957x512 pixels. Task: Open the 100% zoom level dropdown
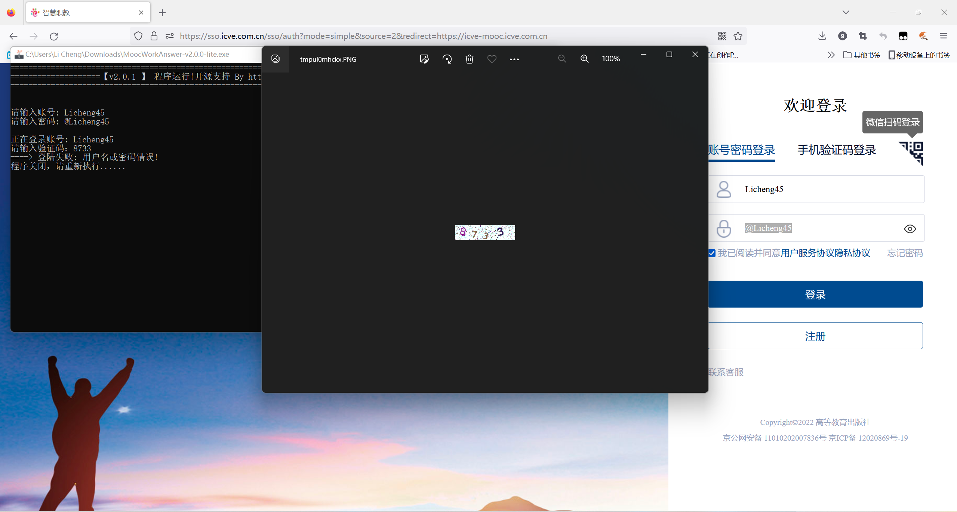(x=611, y=59)
